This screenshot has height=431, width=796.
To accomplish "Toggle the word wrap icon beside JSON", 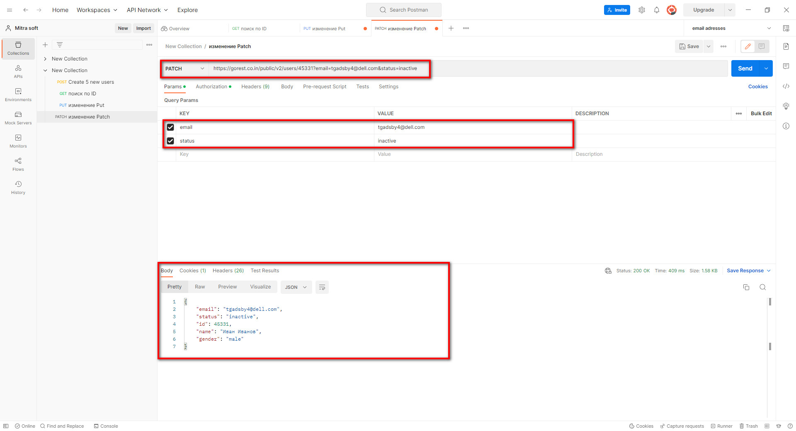I will tap(322, 287).
